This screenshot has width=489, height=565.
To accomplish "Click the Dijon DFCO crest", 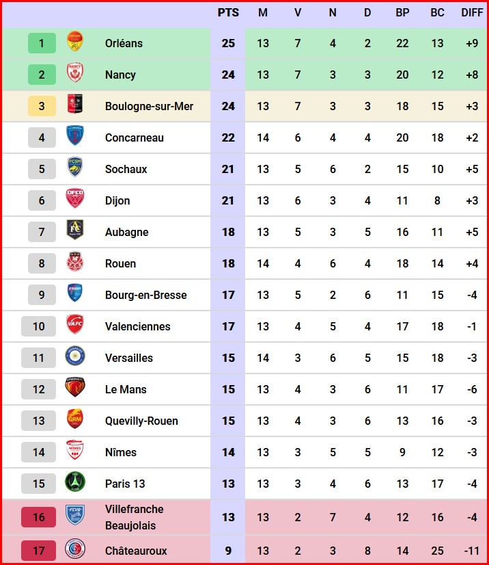I will coord(75,198).
